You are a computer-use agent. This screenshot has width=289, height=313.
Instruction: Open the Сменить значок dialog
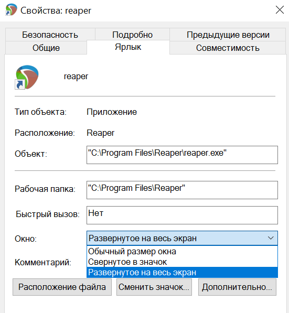(154, 287)
